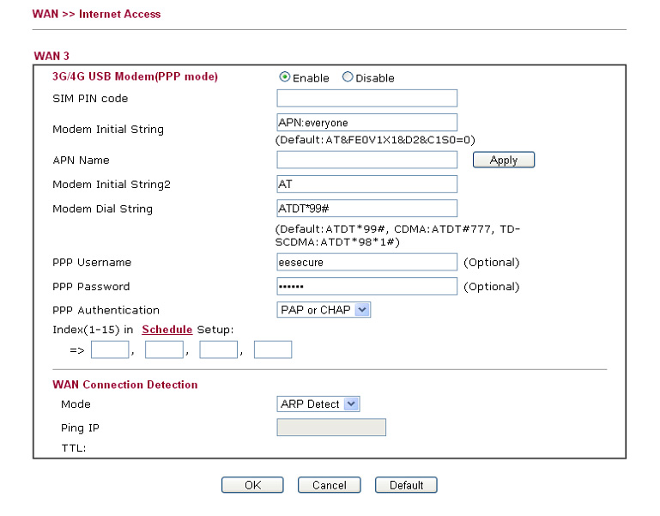Click the OK button

(x=252, y=485)
